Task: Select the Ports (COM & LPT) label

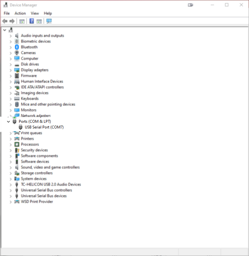Action: [x=35, y=121]
